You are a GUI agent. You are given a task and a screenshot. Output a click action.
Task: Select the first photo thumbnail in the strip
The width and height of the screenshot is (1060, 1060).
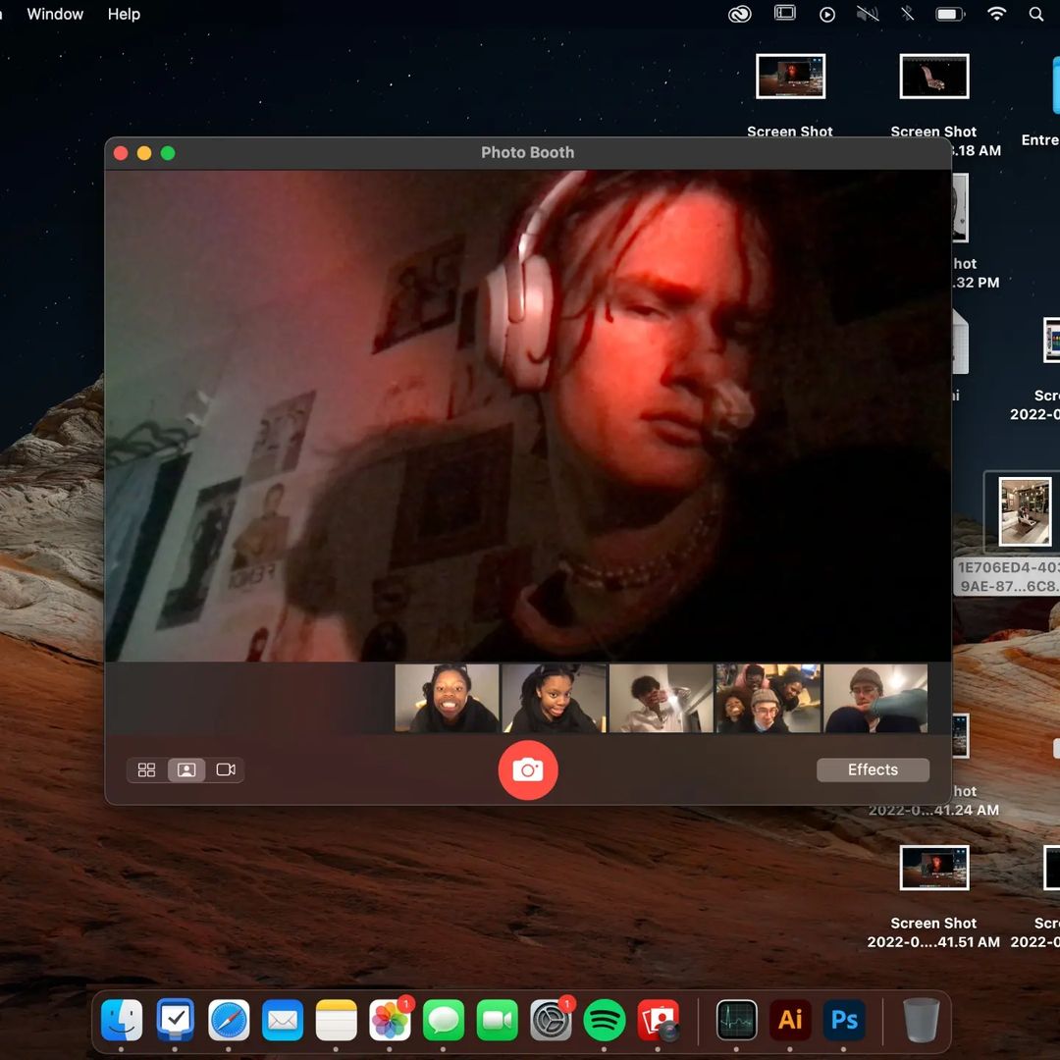point(447,698)
